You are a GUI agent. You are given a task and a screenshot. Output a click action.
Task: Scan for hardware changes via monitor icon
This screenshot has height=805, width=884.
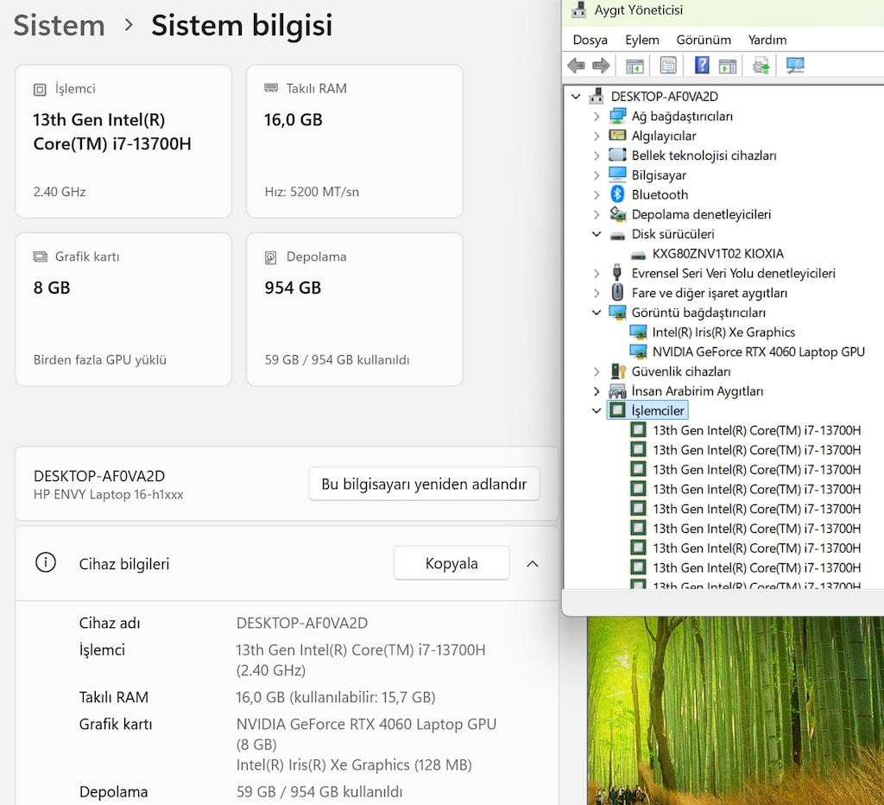pos(795,66)
